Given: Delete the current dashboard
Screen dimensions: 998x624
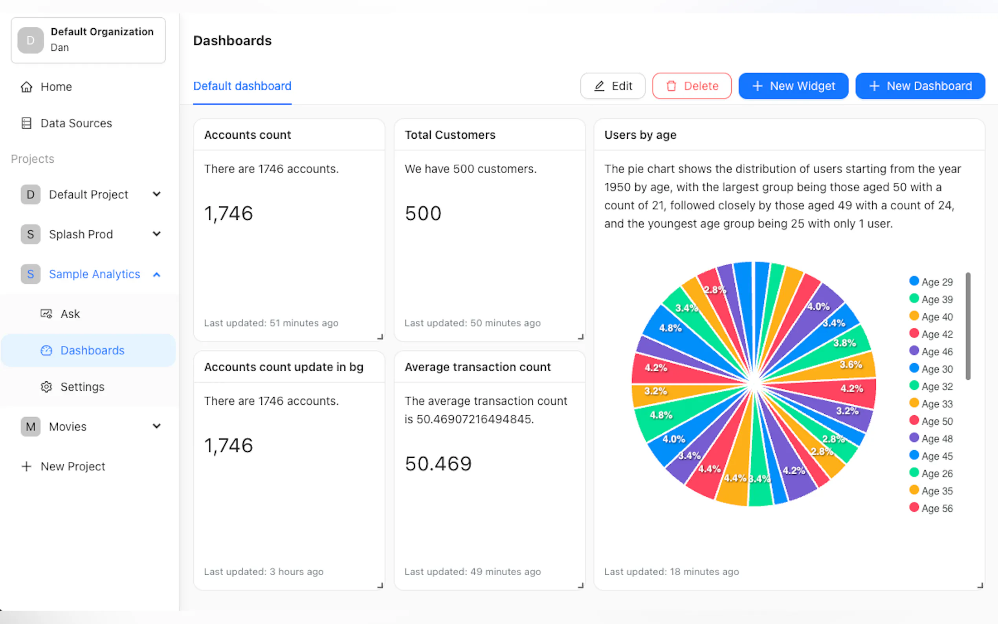Looking at the screenshot, I should point(692,86).
